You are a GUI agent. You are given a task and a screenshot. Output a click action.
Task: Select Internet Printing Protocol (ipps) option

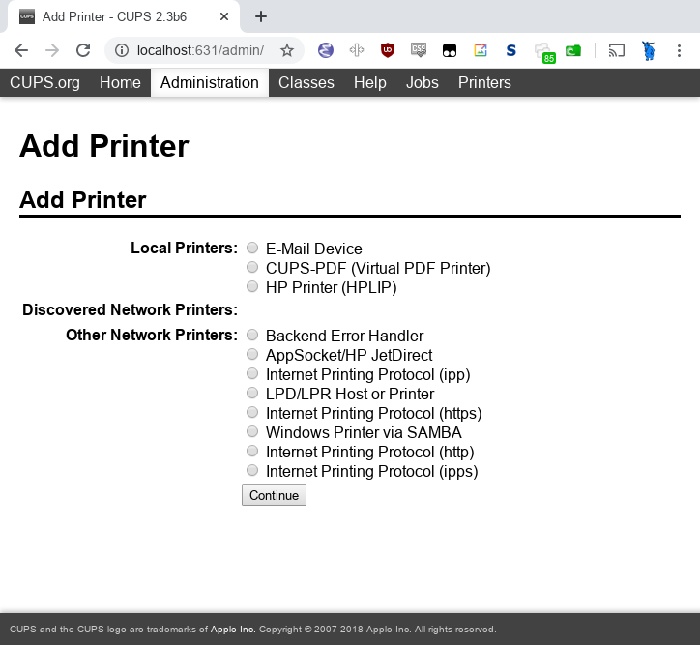click(x=252, y=470)
